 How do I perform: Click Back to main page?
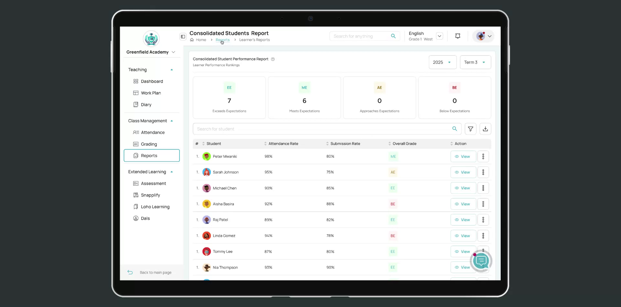pyautogui.click(x=155, y=272)
